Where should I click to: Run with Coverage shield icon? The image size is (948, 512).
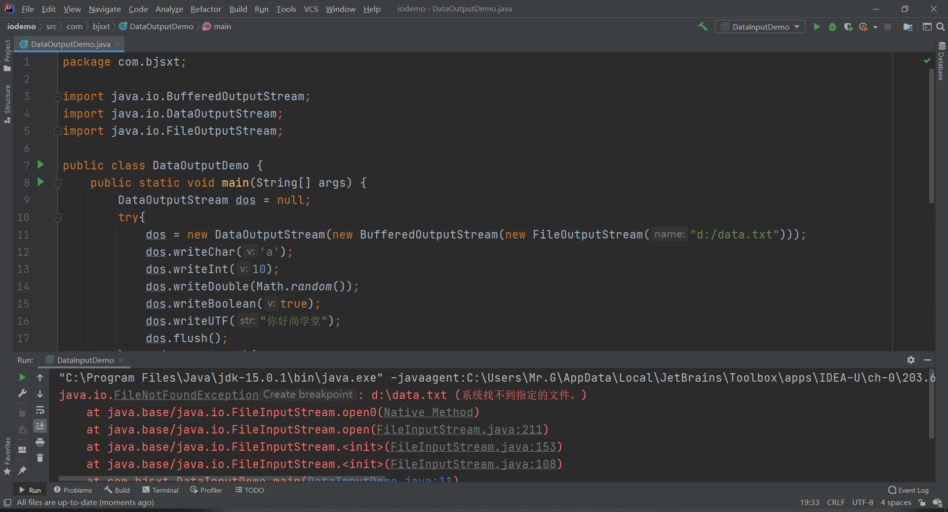tap(848, 27)
